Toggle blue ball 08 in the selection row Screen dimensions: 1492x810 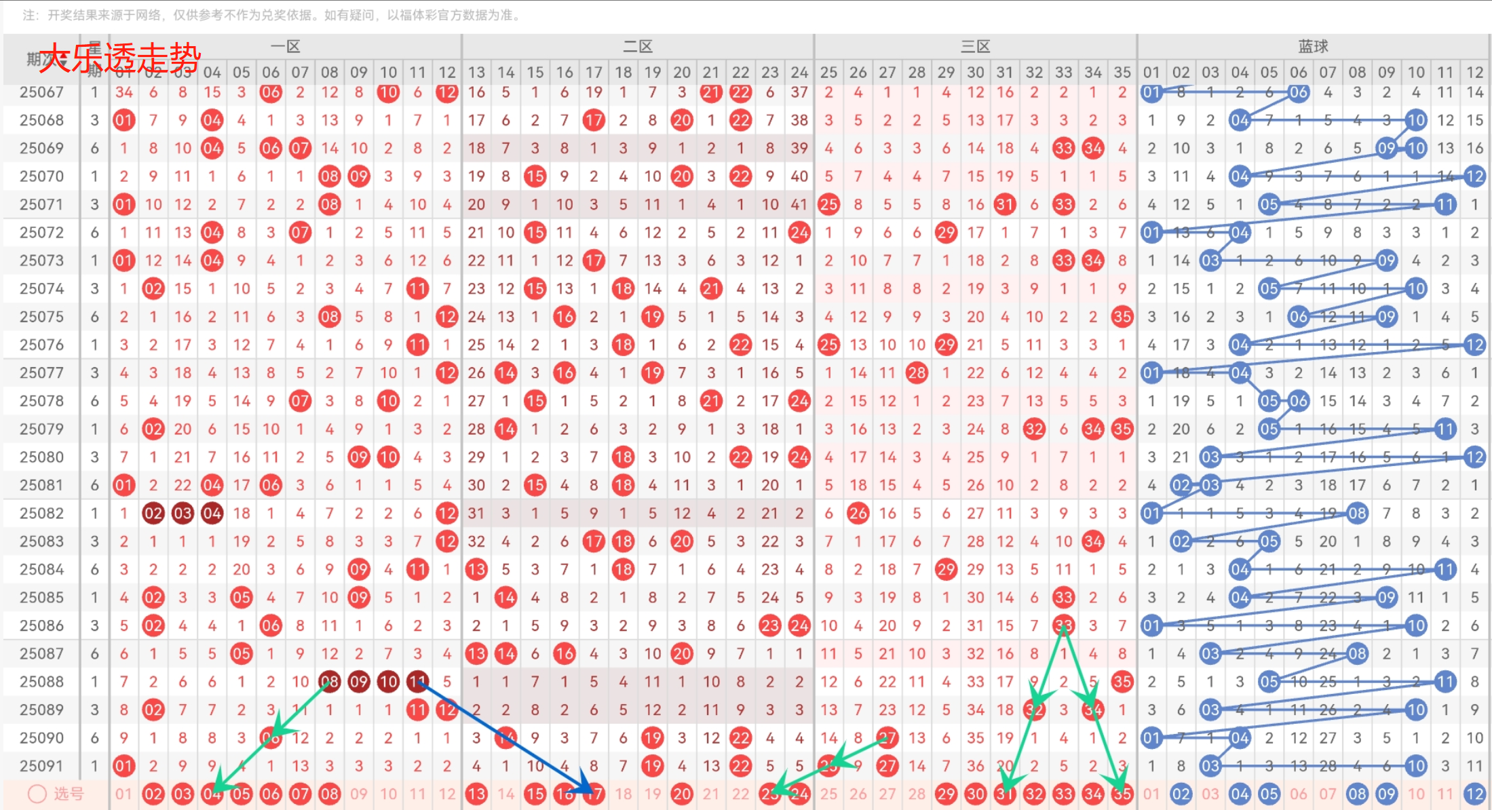point(1357,794)
